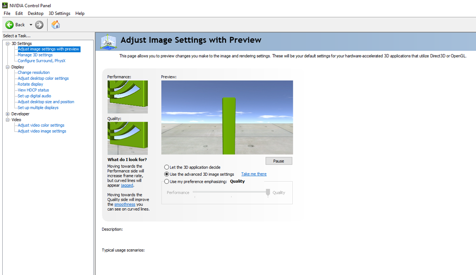Open the 3D Settings menu
476x275 pixels.
pos(59,14)
